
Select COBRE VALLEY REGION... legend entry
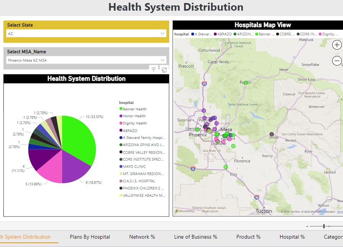(142, 152)
